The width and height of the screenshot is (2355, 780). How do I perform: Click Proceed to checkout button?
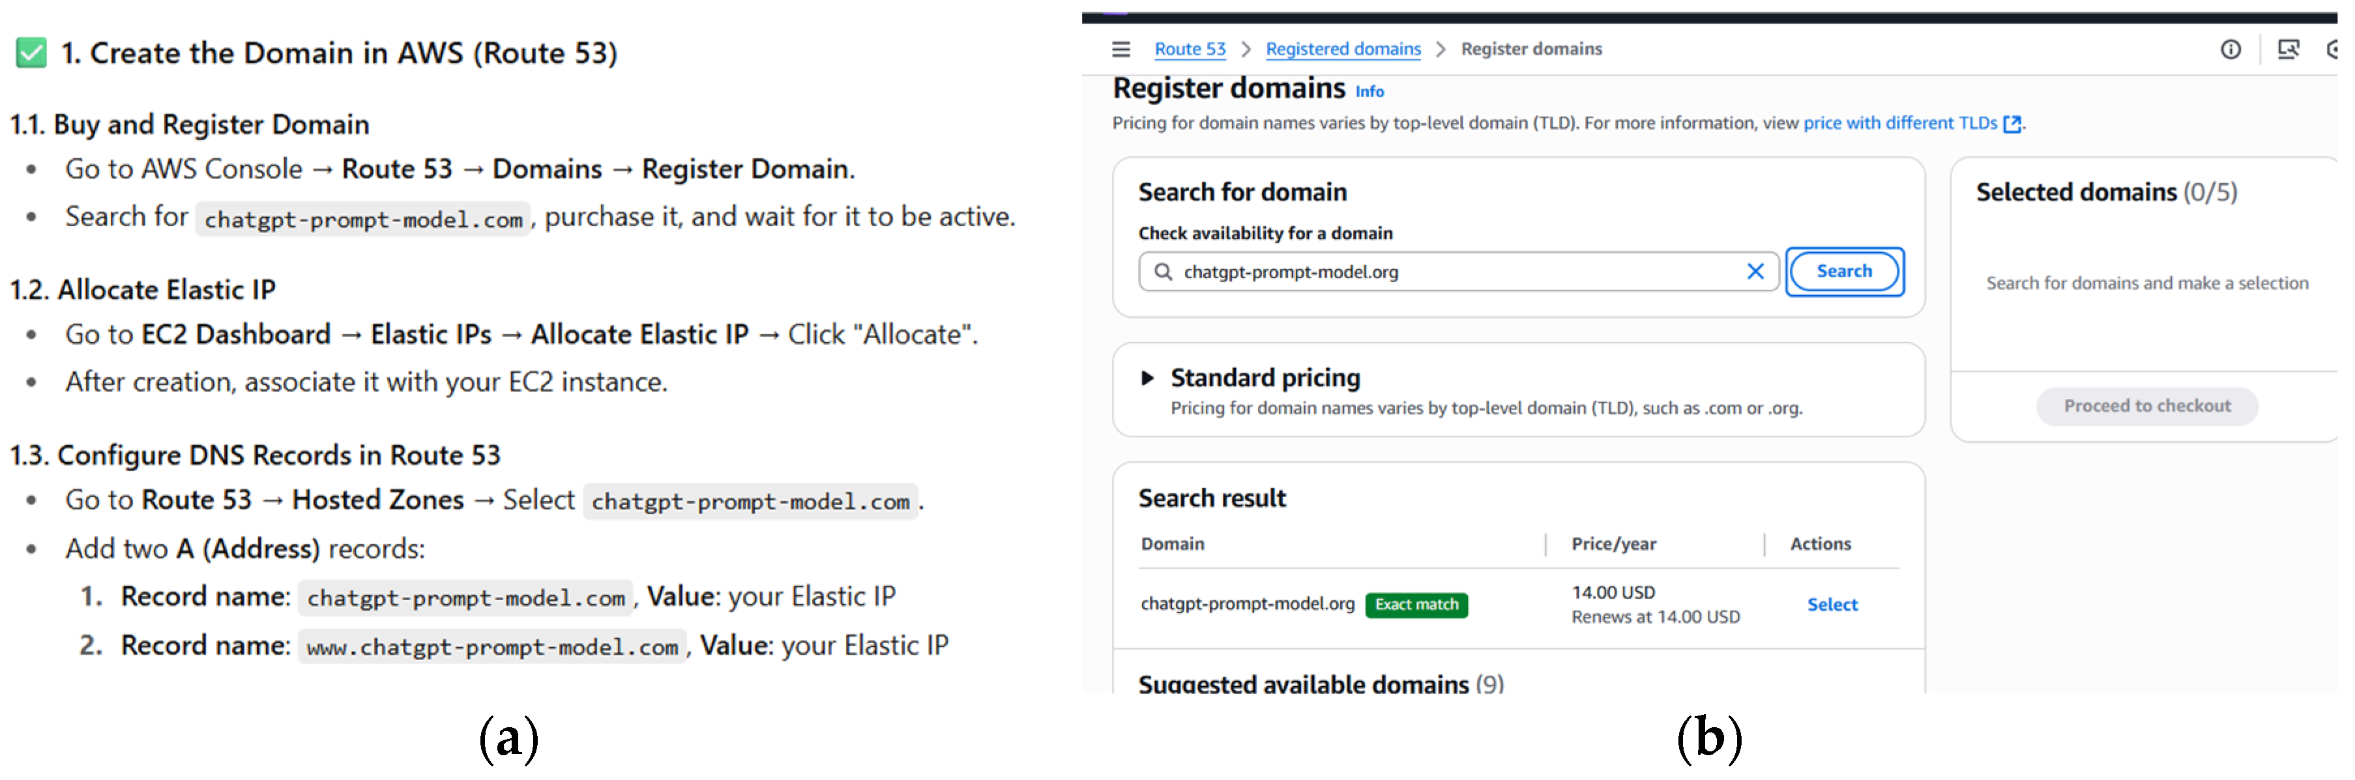[2146, 406]
